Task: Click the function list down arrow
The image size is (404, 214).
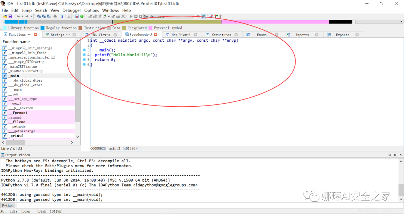Action: pyautogui.click(x=78, y=137)
